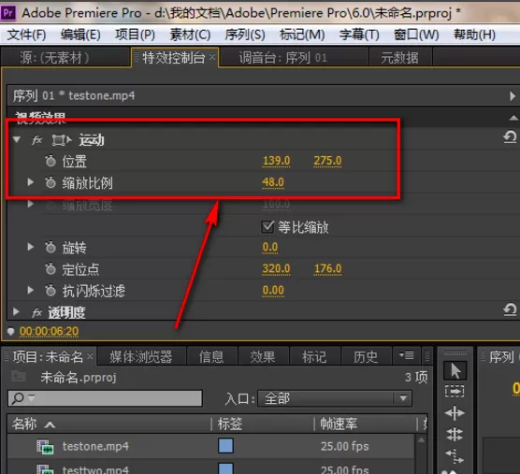Toggle animation stopwatch for 位置
The height and width of the screenshot is (474, 520).
pyautogui.click(x=51, y=161)
